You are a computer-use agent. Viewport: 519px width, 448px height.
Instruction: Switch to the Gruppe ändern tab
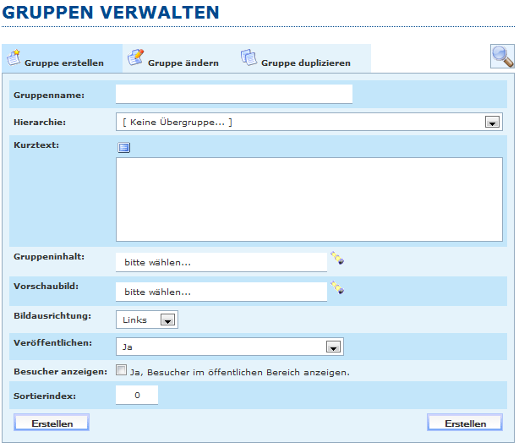click(183, 63)
